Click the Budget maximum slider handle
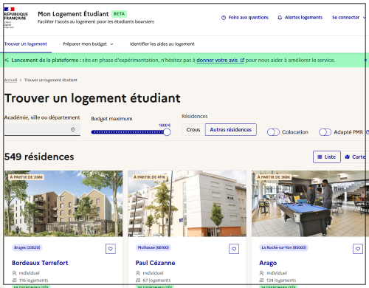Viewport: 369px width, 288px height. click(167, 132)
